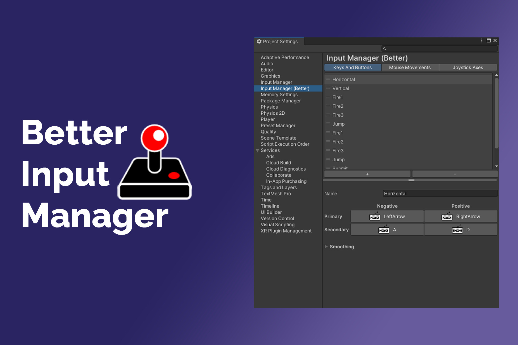Open Adaptive Performance settings
The height and width of the screenshot is (345, 518).
[x=285, y=57]
